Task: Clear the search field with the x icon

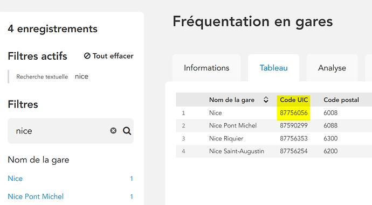Action: tap(113, 131)
